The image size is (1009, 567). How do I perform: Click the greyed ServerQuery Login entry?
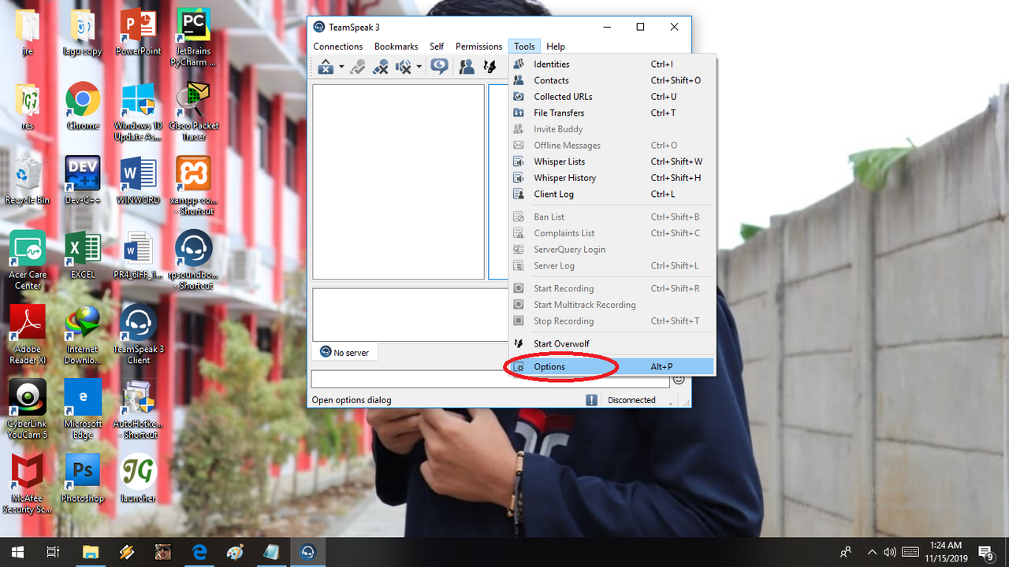tap(612, 250)
